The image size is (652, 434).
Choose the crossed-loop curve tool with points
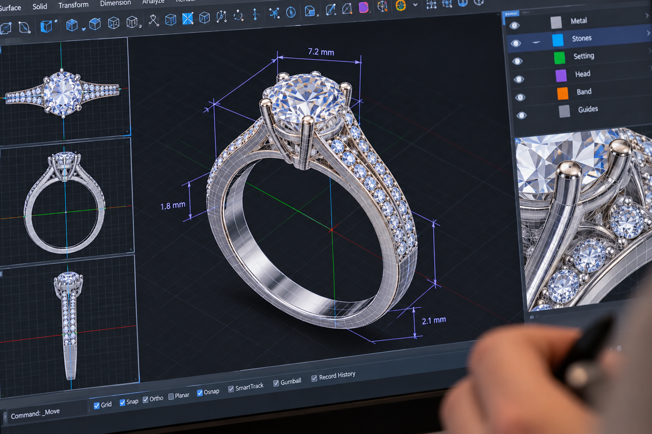tap(154, 21)
